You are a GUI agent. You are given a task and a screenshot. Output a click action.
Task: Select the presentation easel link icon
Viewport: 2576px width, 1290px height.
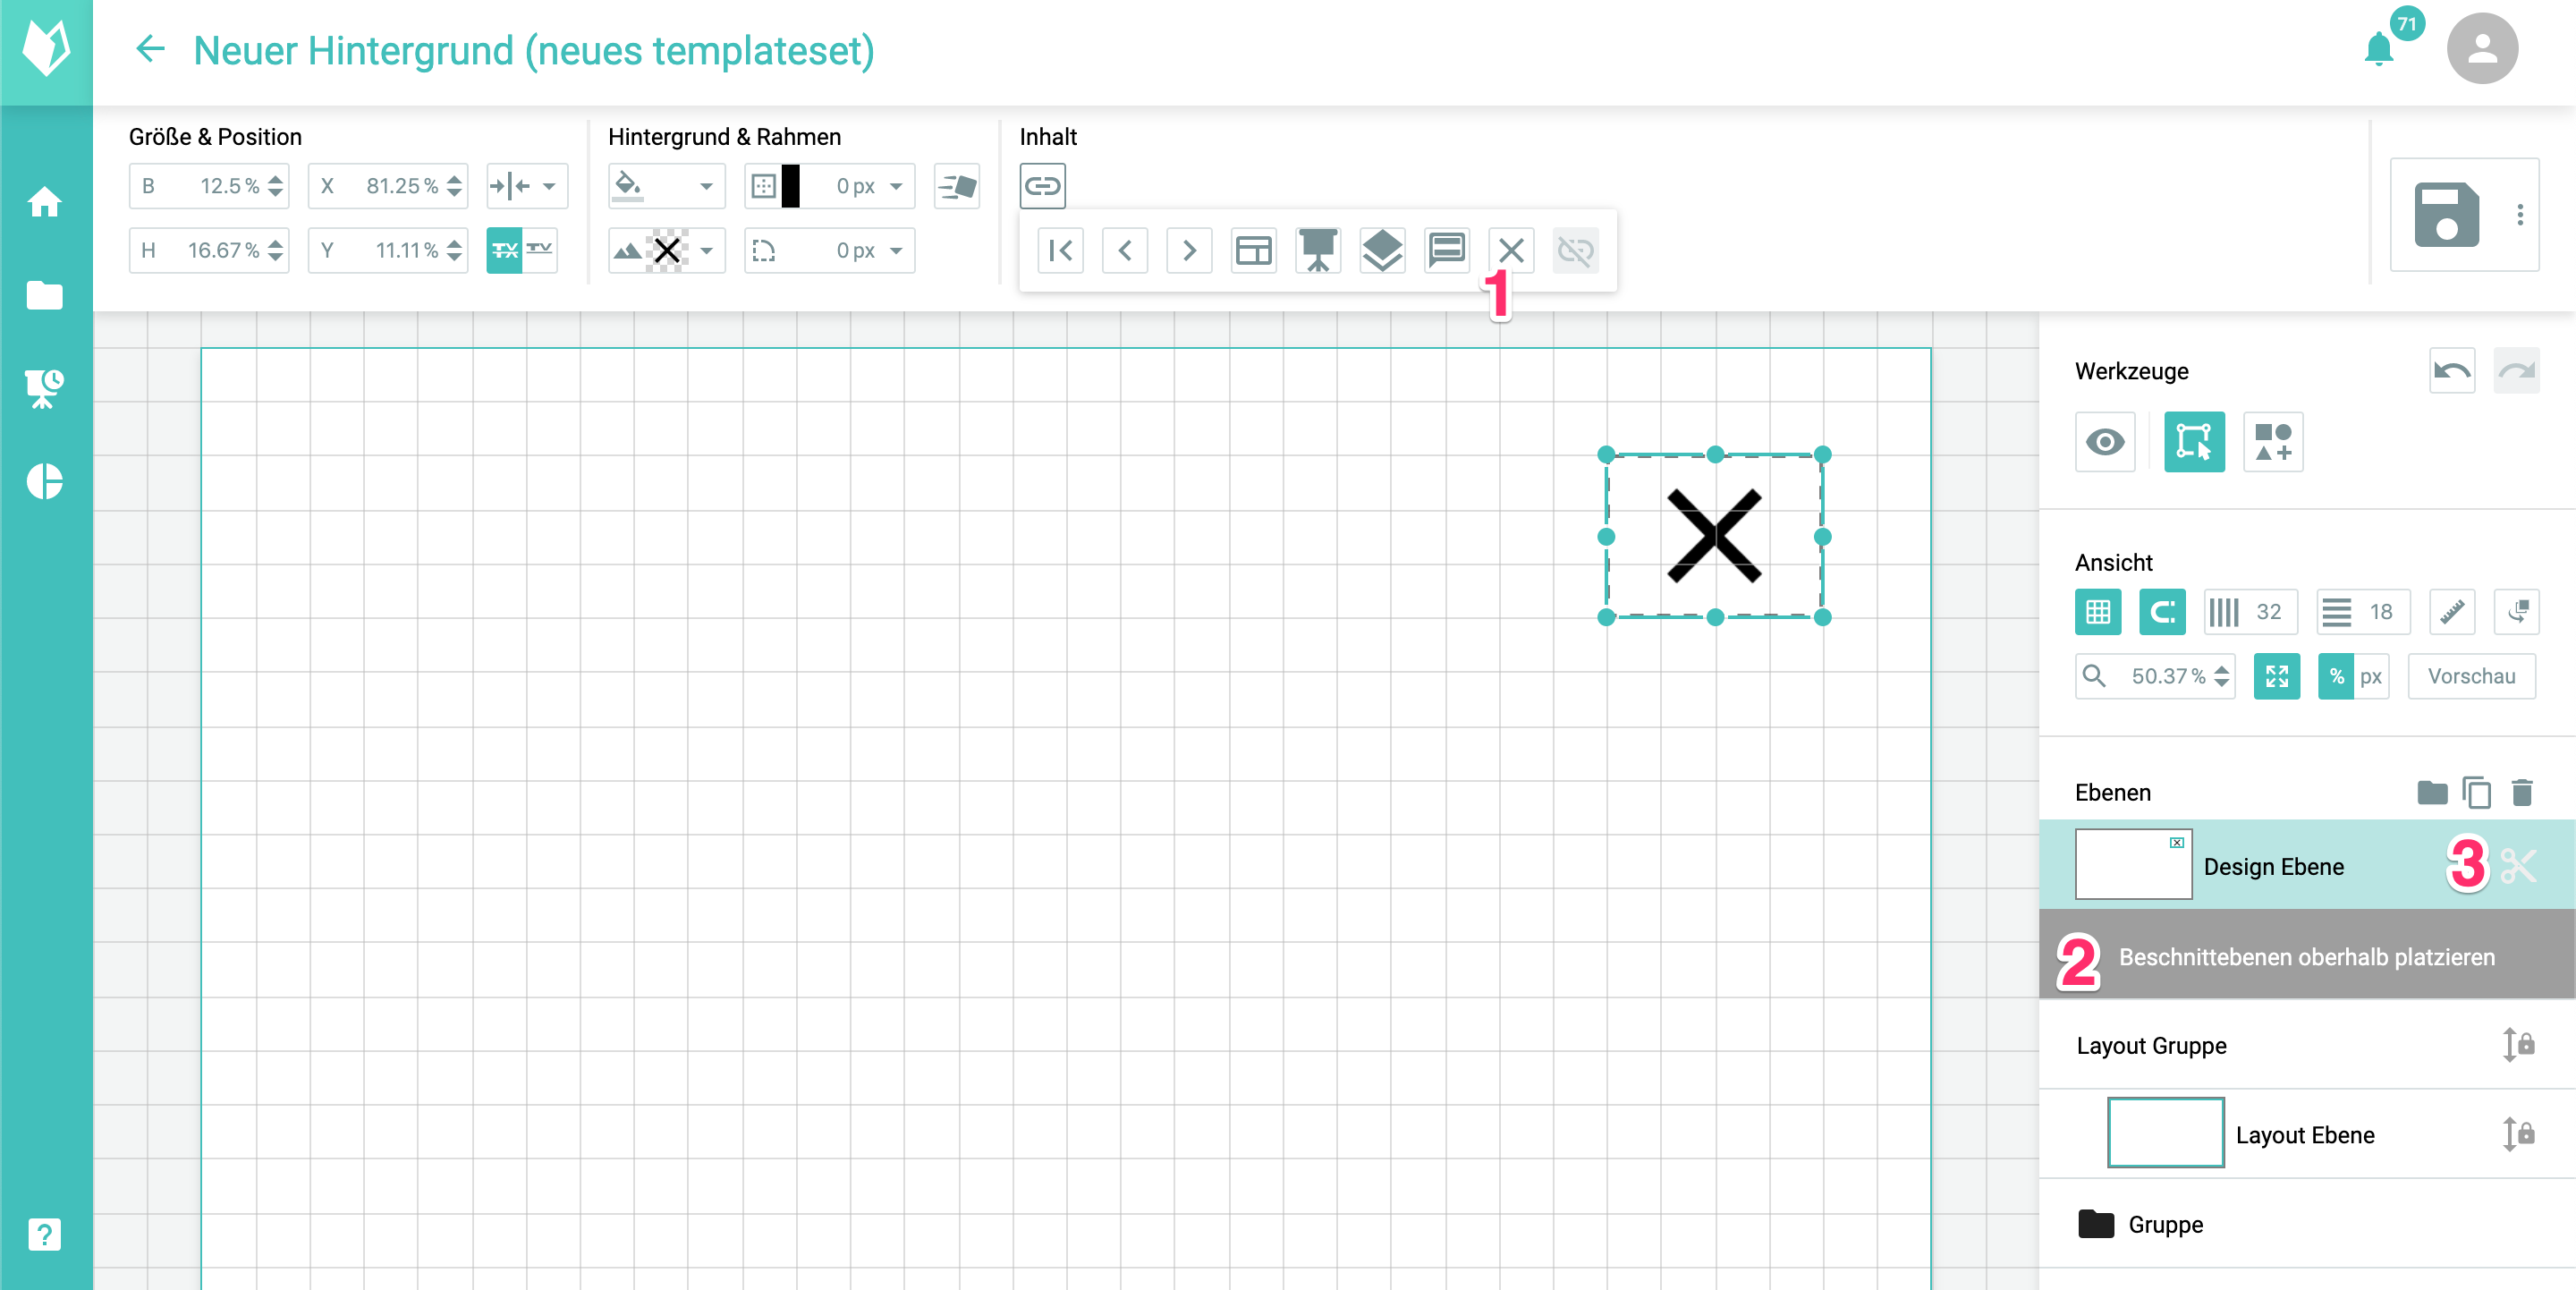click(1318, 250)
